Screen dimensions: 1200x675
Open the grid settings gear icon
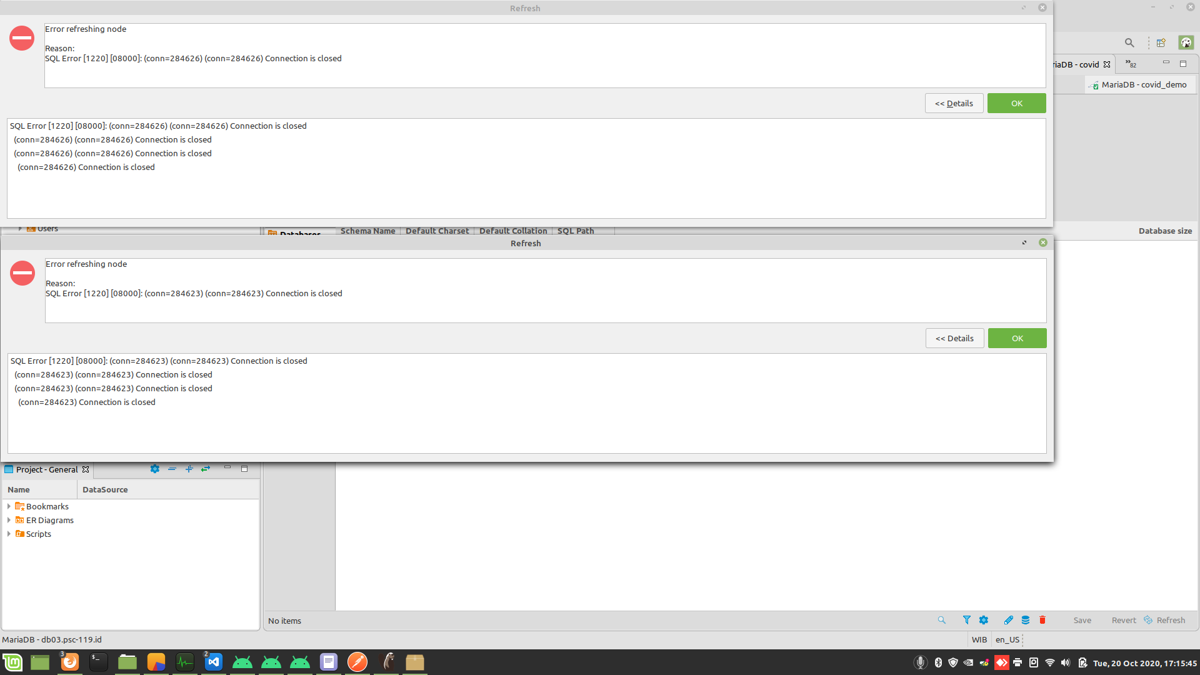tap(984, 619)
